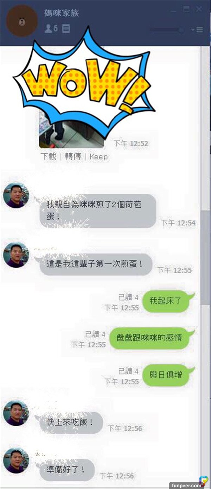Image resolution: width=211 pixels, height=489 pixels.
Task: Click sender avatar beside 準備好了 message
Action: (16, 460)
